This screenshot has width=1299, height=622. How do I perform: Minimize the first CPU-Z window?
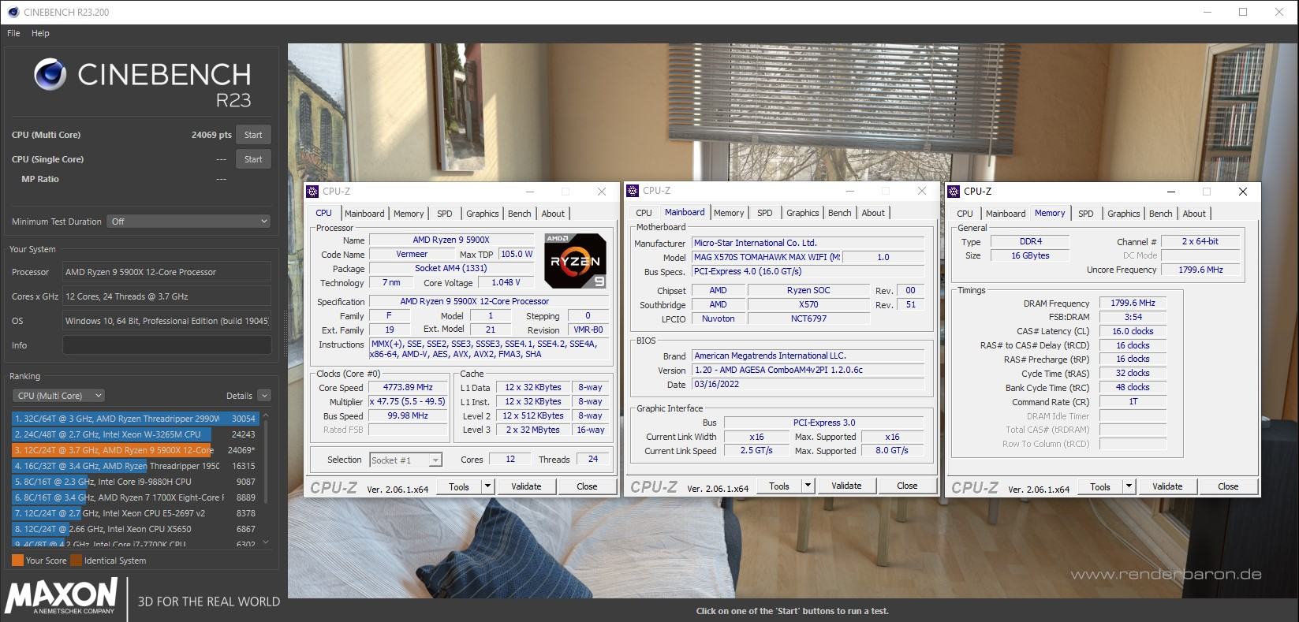[530, 192]
